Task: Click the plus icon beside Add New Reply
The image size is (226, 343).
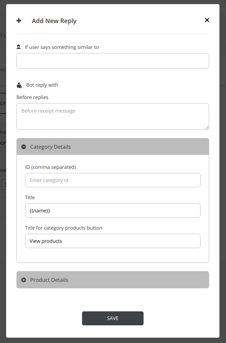Action: pyautogui.click(x=19, y=21)
